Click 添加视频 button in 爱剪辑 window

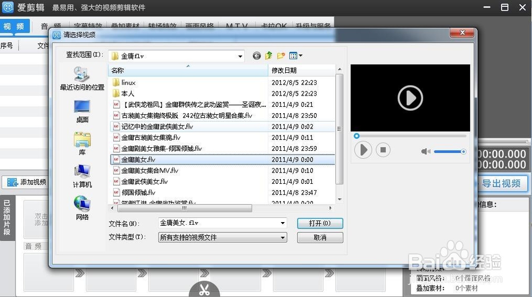click(26, 182)
